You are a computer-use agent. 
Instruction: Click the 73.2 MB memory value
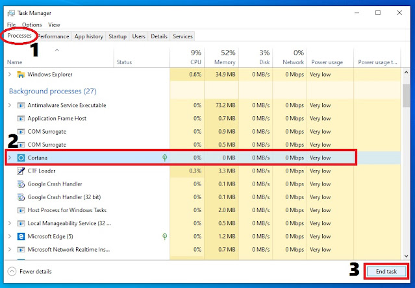pos(225,106)
